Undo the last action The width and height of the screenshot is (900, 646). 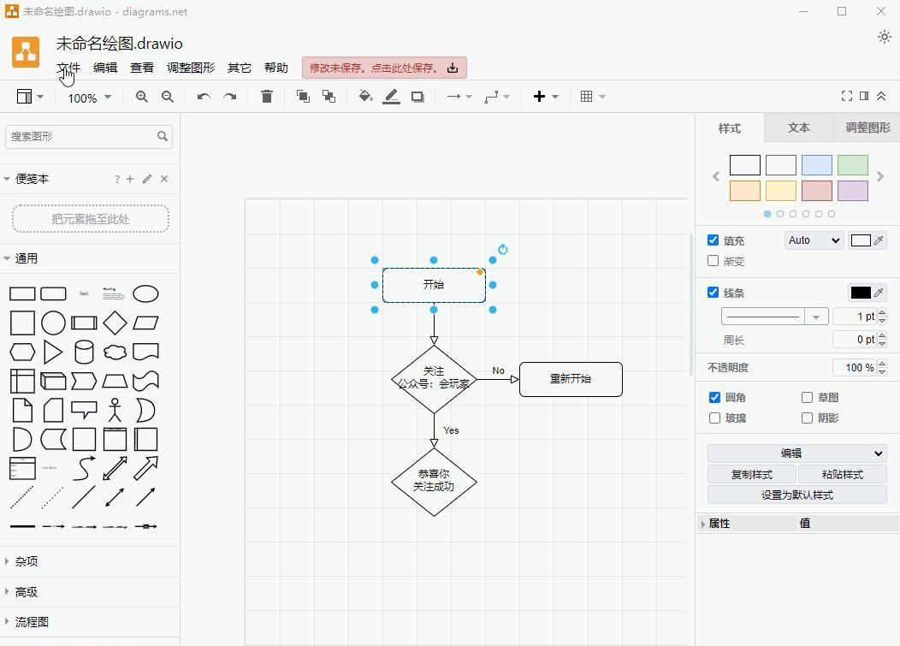[x=204, y=97]
